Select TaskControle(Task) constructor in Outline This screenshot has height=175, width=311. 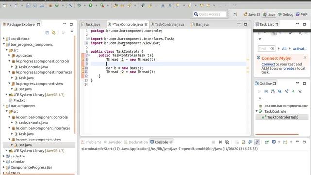pyautogui.click(x=283, y=117)
